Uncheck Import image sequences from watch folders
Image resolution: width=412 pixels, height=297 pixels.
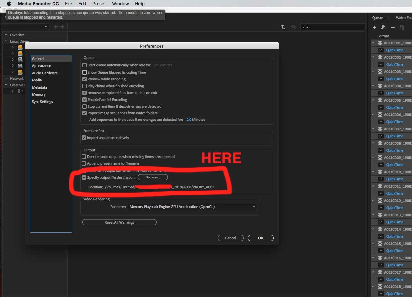(84, 113)
